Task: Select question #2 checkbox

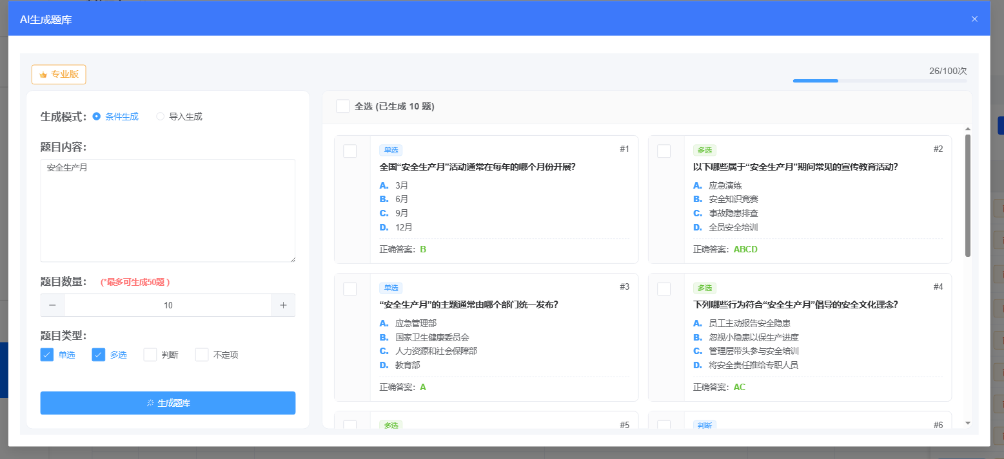Action: 664,151
